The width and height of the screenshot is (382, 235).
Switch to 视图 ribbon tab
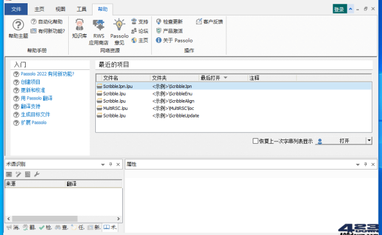tap(60, 9)
